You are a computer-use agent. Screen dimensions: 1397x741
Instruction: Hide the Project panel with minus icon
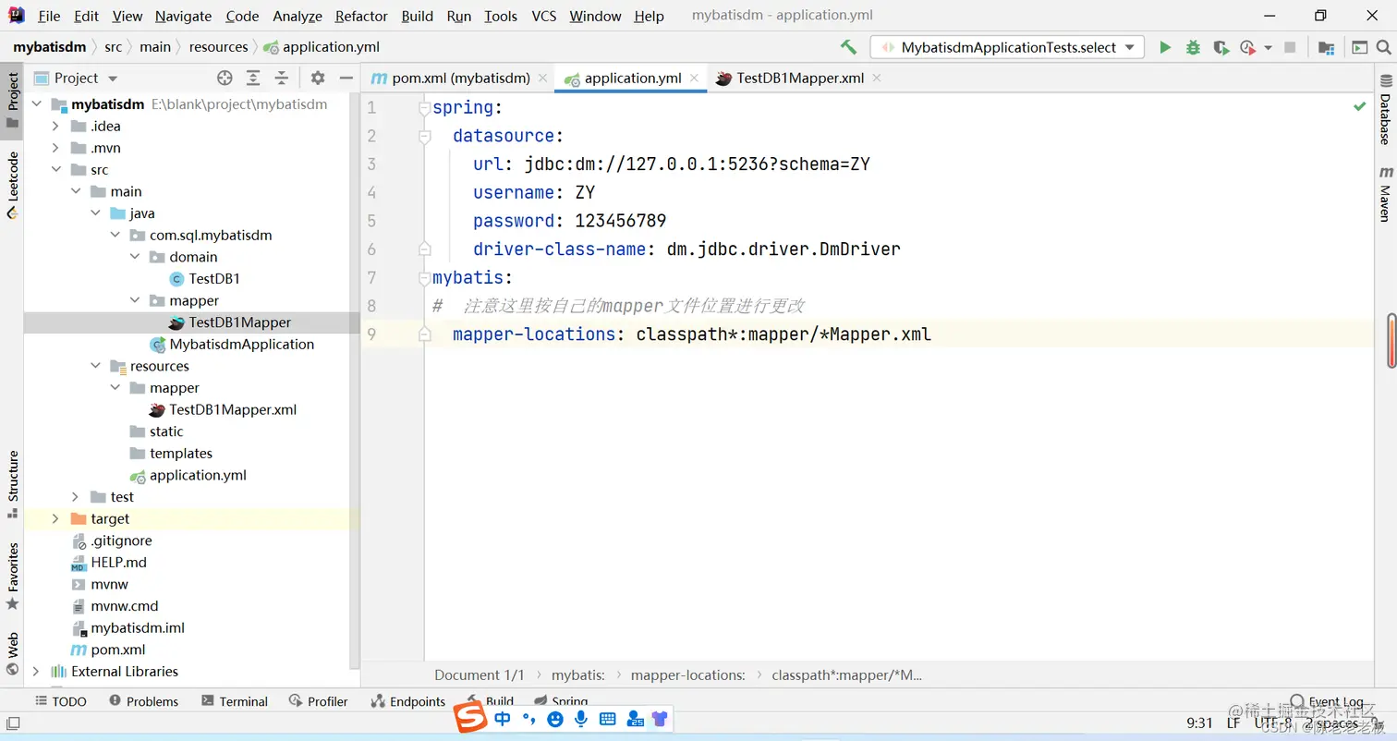(x=345, y=78)
